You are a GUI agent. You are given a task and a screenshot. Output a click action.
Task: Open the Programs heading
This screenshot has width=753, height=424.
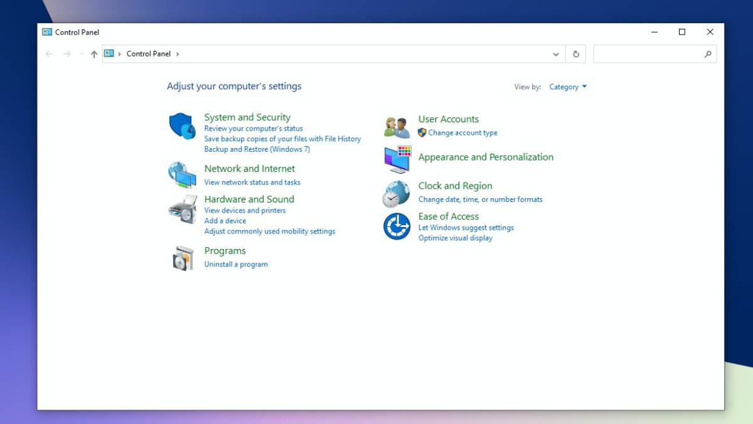[x=225, y=251]
